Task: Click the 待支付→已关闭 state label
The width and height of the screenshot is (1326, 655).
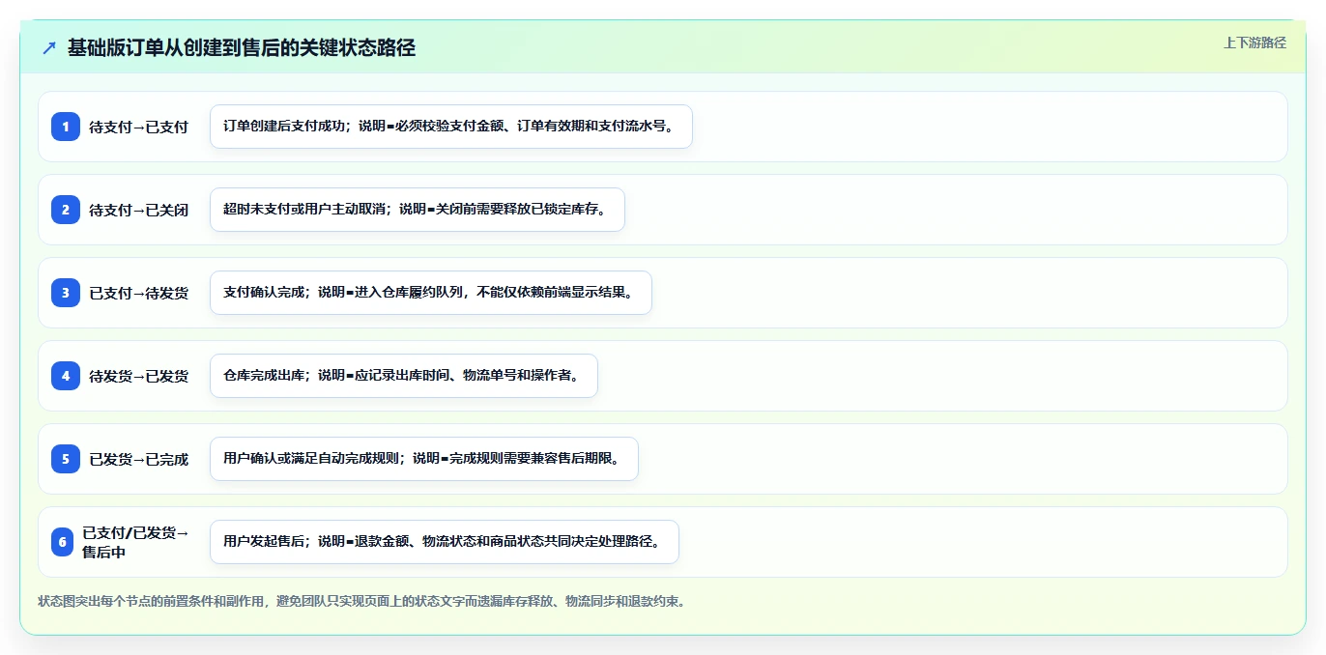Action: click(139, 210)
